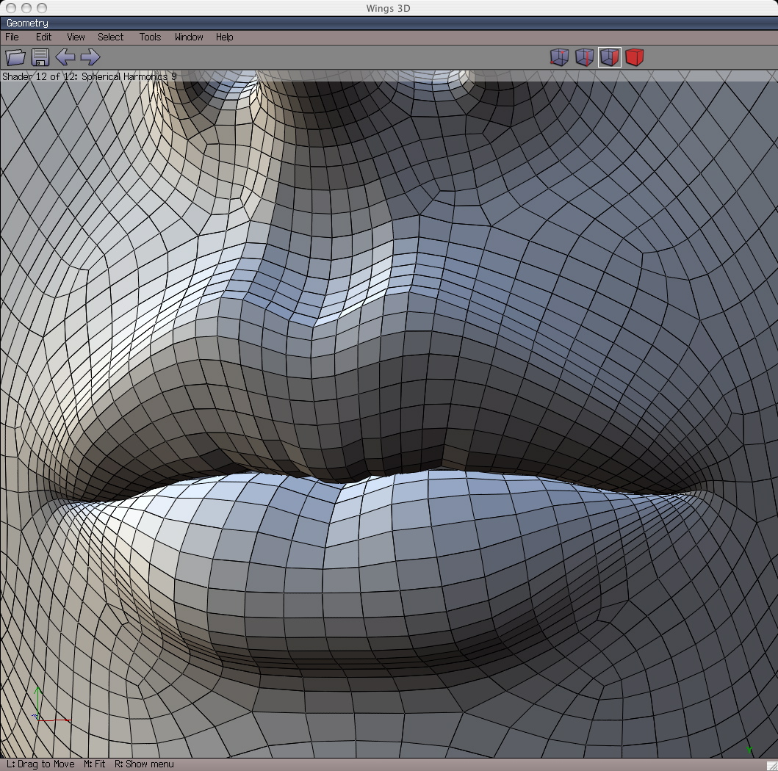Open the Window menu
Screen dimensions: 778x771
[x=189, y=37]
